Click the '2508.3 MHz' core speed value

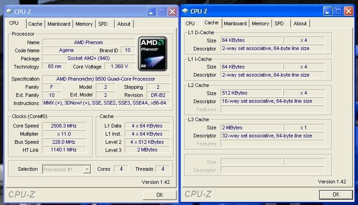(x=64, y=126)
